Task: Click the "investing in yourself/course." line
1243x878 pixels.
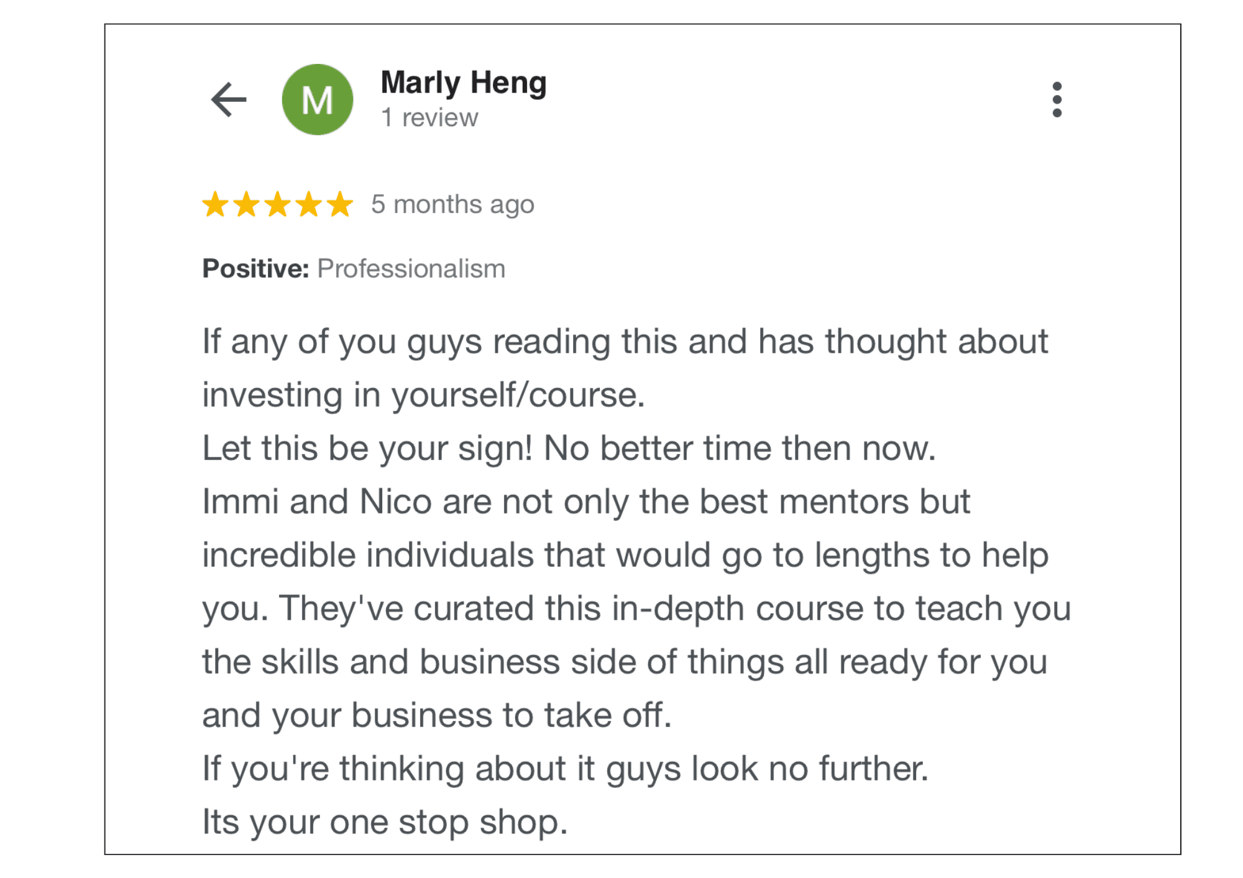Action: click(423, 395)
